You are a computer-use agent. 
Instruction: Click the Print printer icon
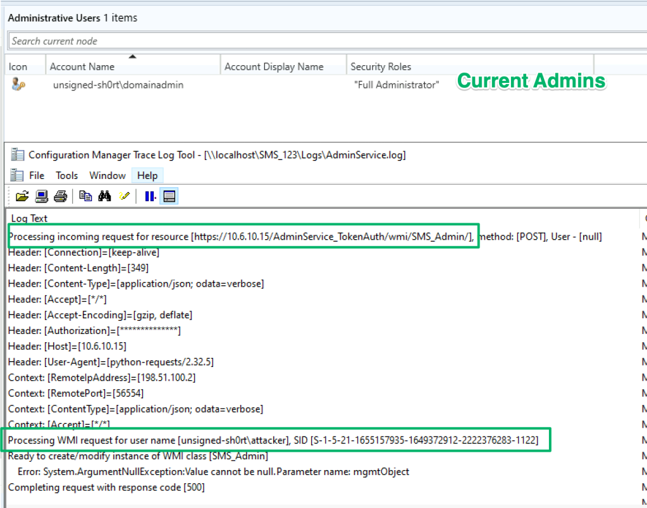point(60,197)
